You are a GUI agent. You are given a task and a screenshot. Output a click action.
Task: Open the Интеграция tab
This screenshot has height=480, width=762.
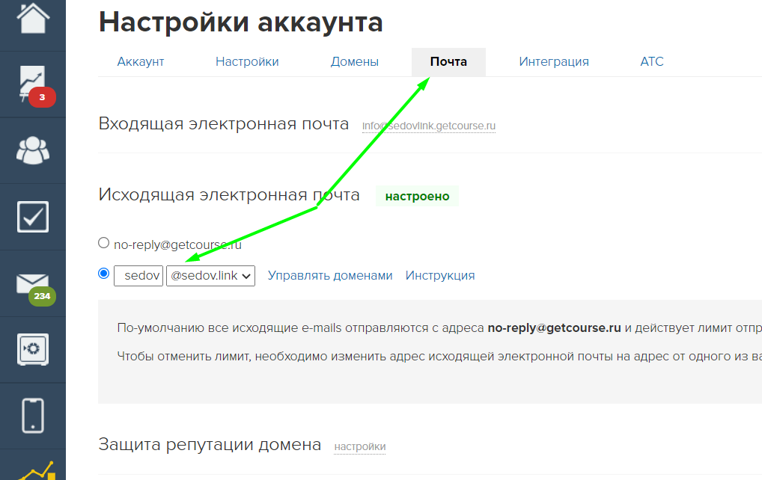click(x=554, y=62)
